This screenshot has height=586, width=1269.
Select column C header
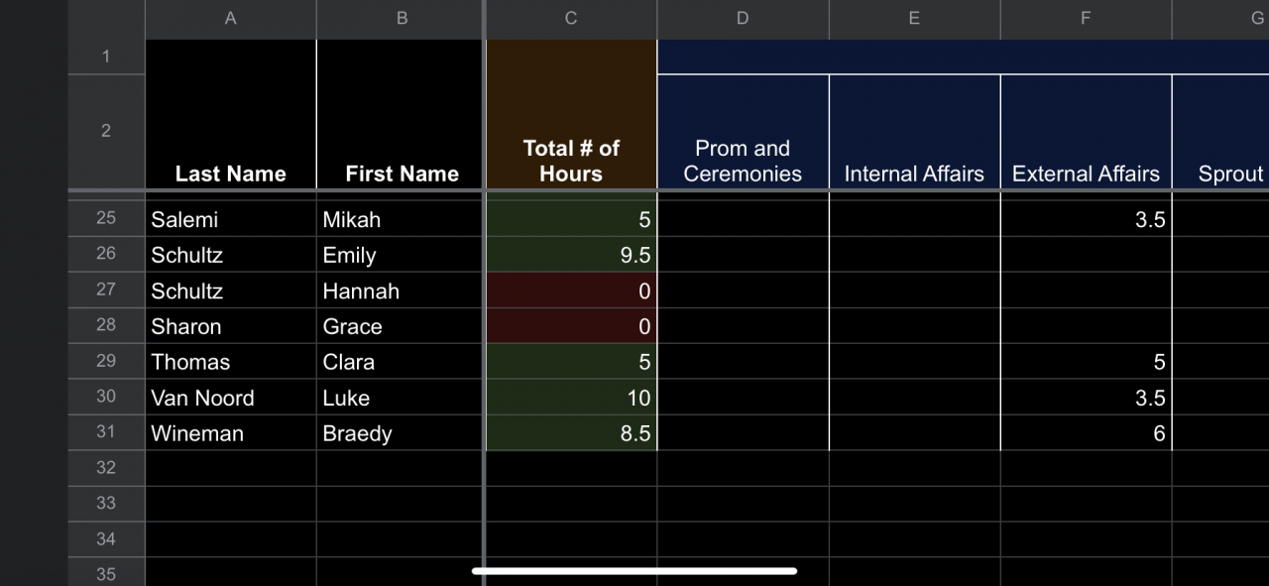pos(571,18)
